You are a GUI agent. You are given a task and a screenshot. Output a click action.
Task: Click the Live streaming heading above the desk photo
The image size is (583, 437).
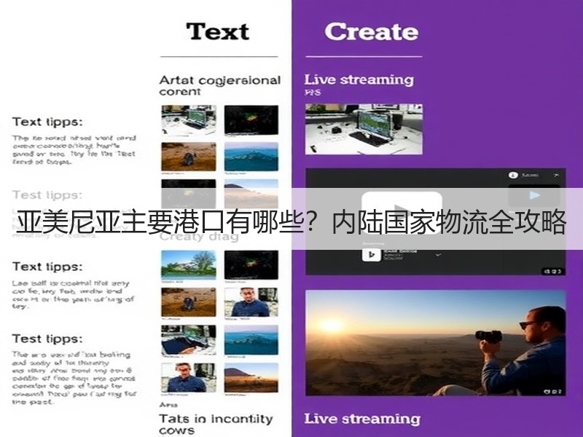pos(359,79)
